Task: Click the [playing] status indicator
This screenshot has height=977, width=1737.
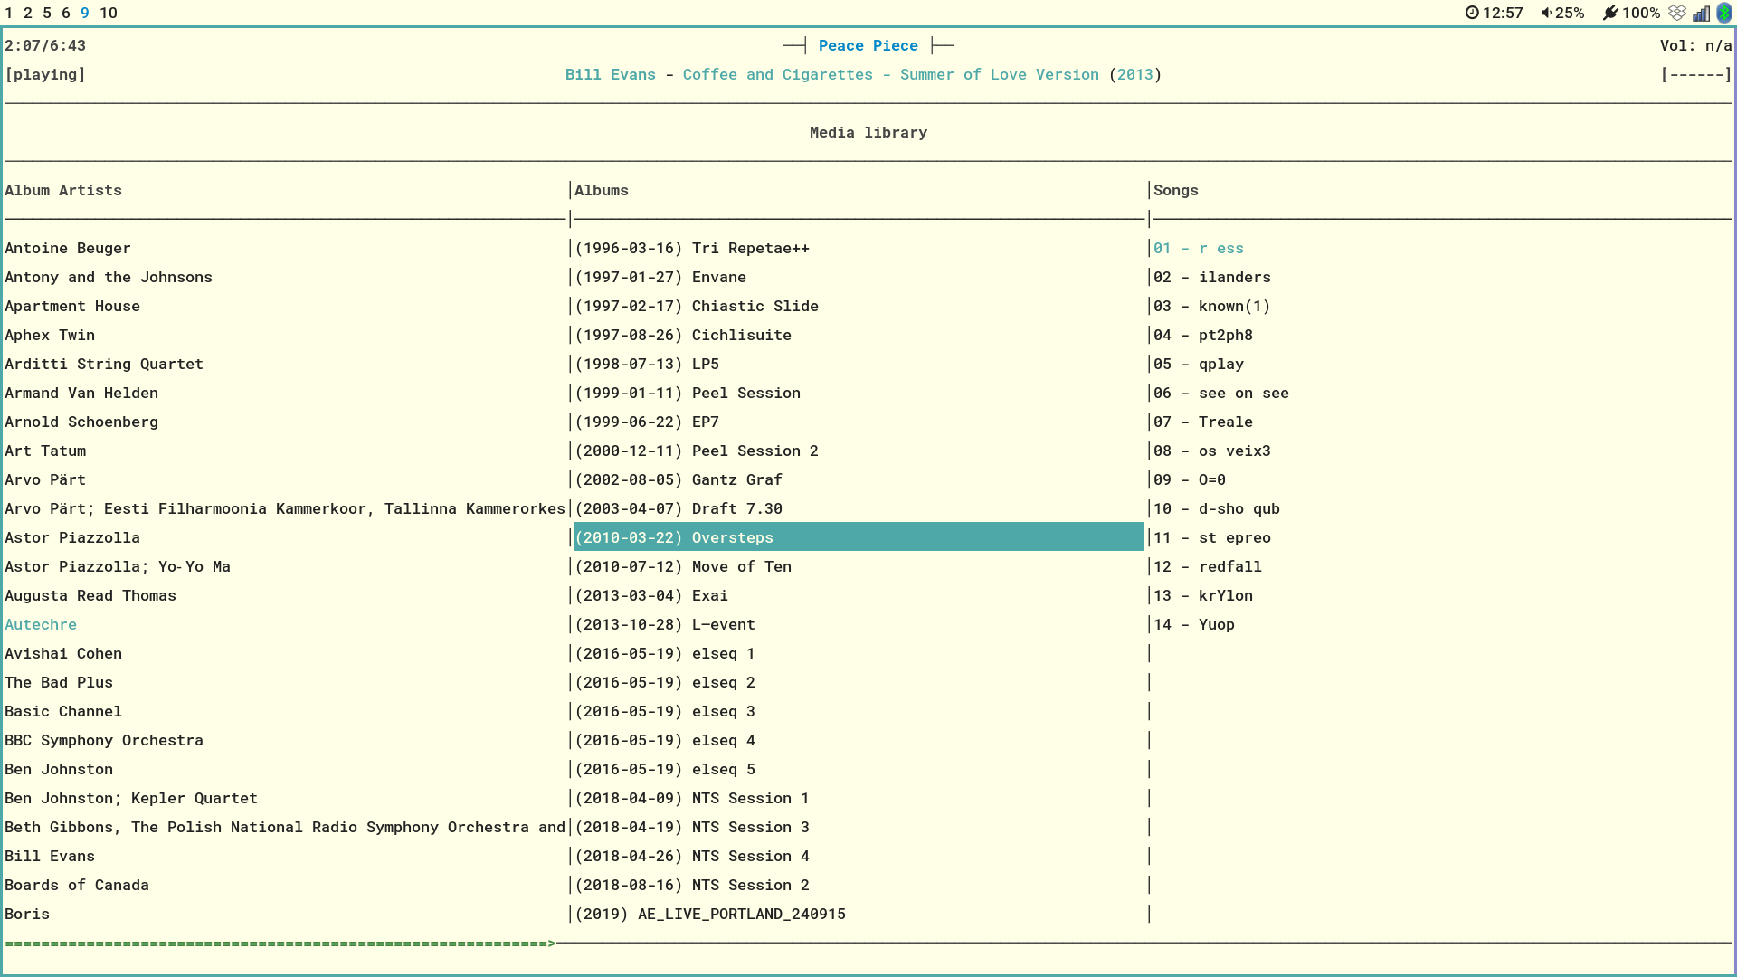Action: pyautogui.click(x=45, y=74)
